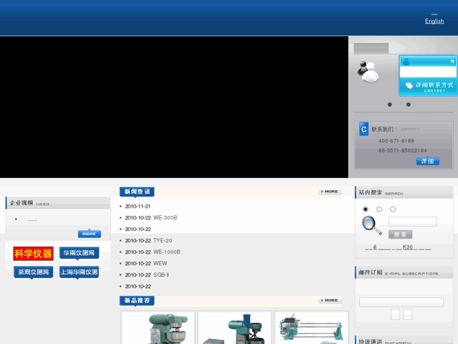Screen dimensions: 458x344
Task: Open news item WEW
Action: click(160, 263)
